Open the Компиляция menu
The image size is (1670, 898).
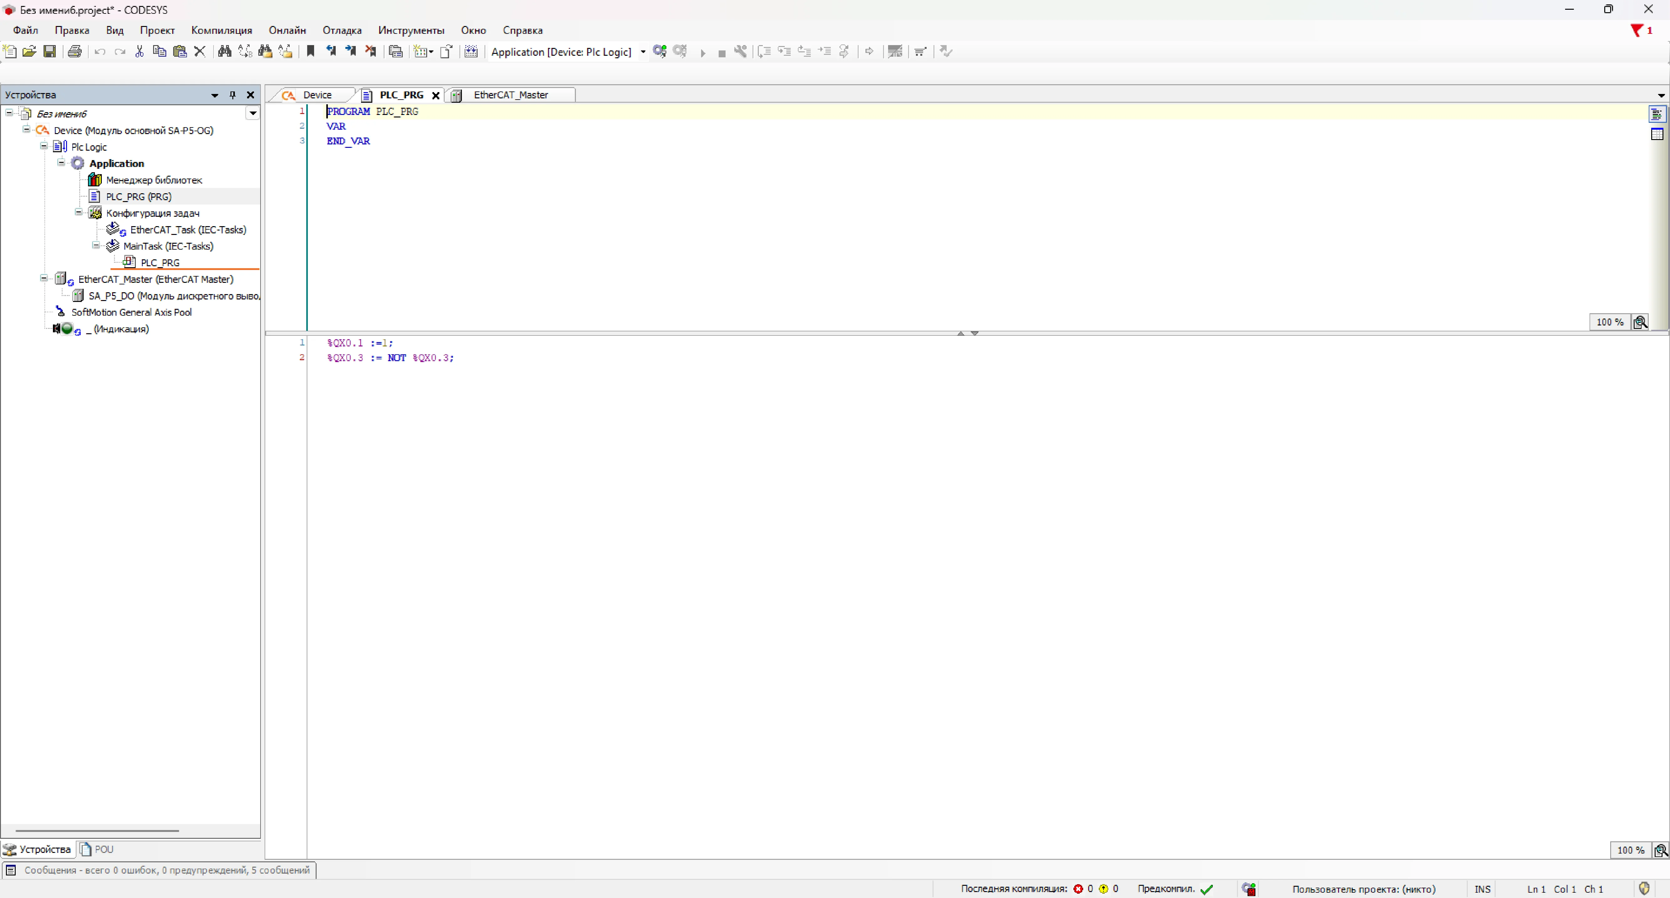222,30
